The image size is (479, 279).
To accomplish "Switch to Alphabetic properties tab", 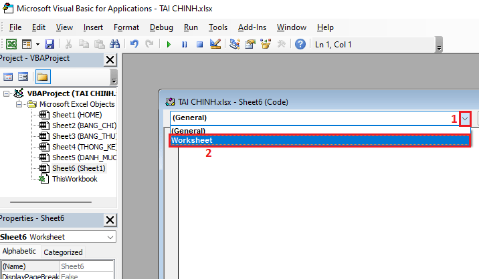I will point(19,252).
